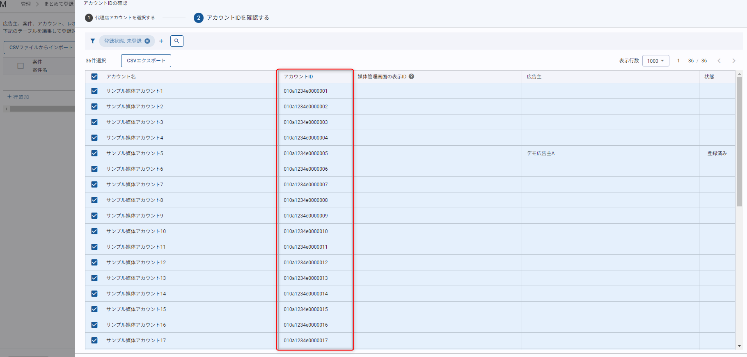Uncheck サンプル媒体アカウント12 row checkbox

click(94, 263)
